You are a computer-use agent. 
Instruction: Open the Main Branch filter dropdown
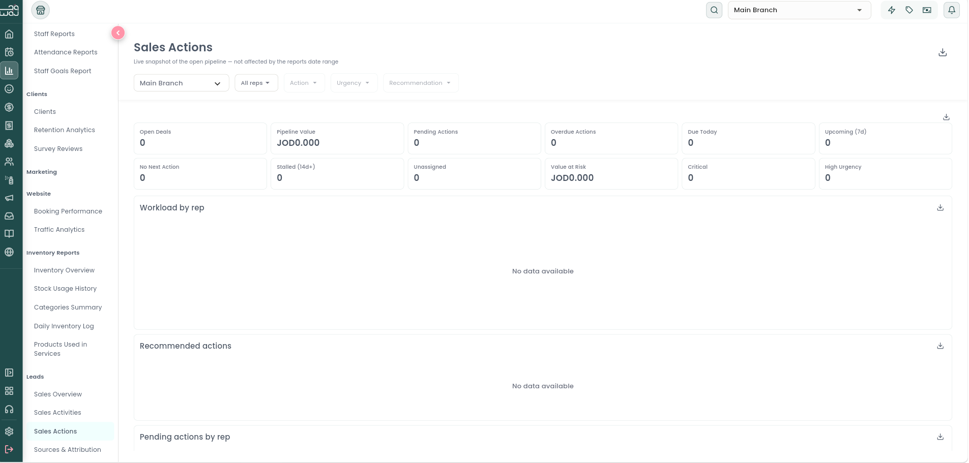pos(181,83)
